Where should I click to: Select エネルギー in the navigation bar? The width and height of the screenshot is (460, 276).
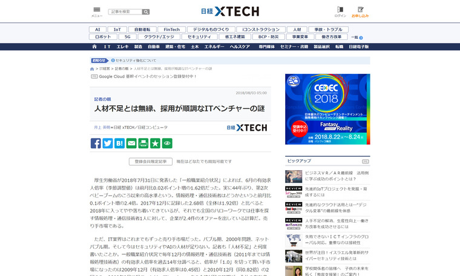pos(214,46)
